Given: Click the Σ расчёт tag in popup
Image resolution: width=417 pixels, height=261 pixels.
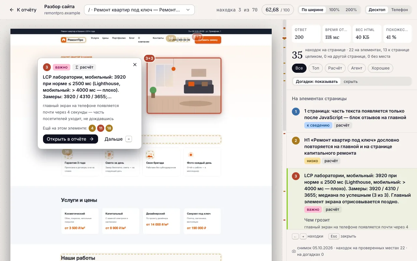Looking at the screenshot, I should [x=84, y=67].
